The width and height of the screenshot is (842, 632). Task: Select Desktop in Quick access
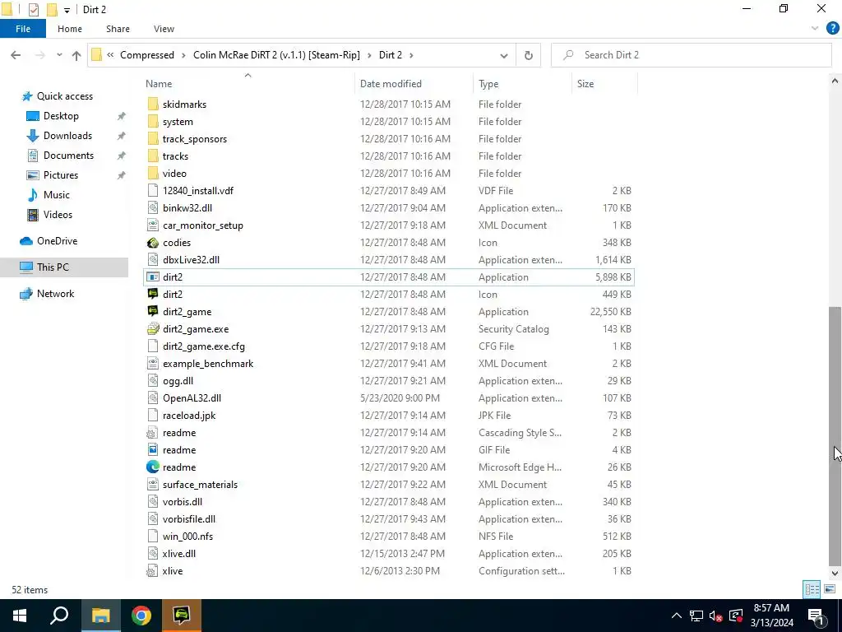click(x=61, y=116)
